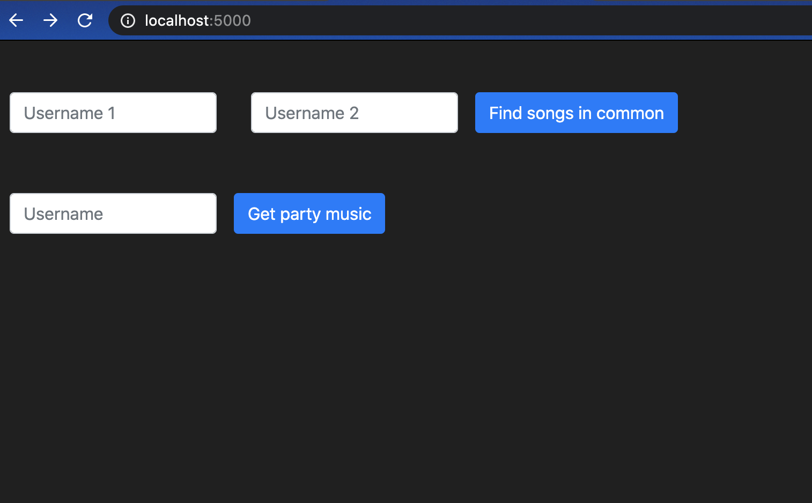The width and height of the screenshot is (812, 503).
Task: Click the Get party music button
Action: [309, 213]
